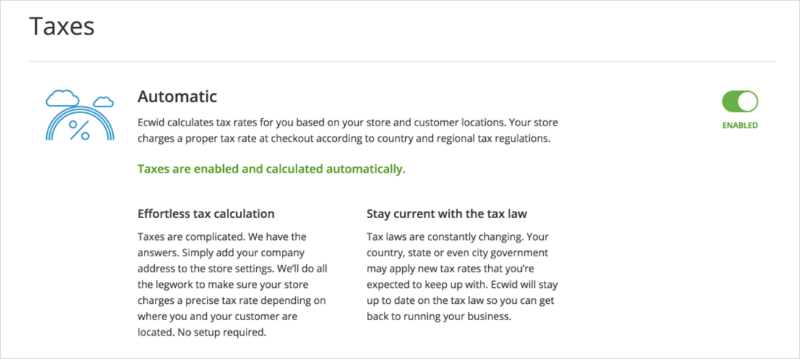This screenshot has height=359, width=800.
Task: Click the paragraph starting Taxes are complicated
Action: click(232, 285)
